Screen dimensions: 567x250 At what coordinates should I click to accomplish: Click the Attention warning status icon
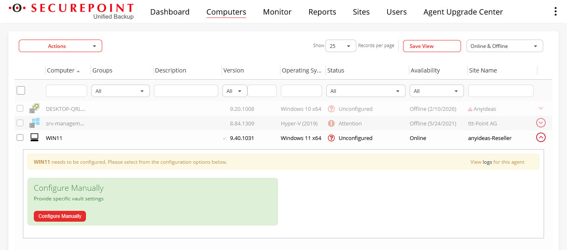(x=331, y=123)
